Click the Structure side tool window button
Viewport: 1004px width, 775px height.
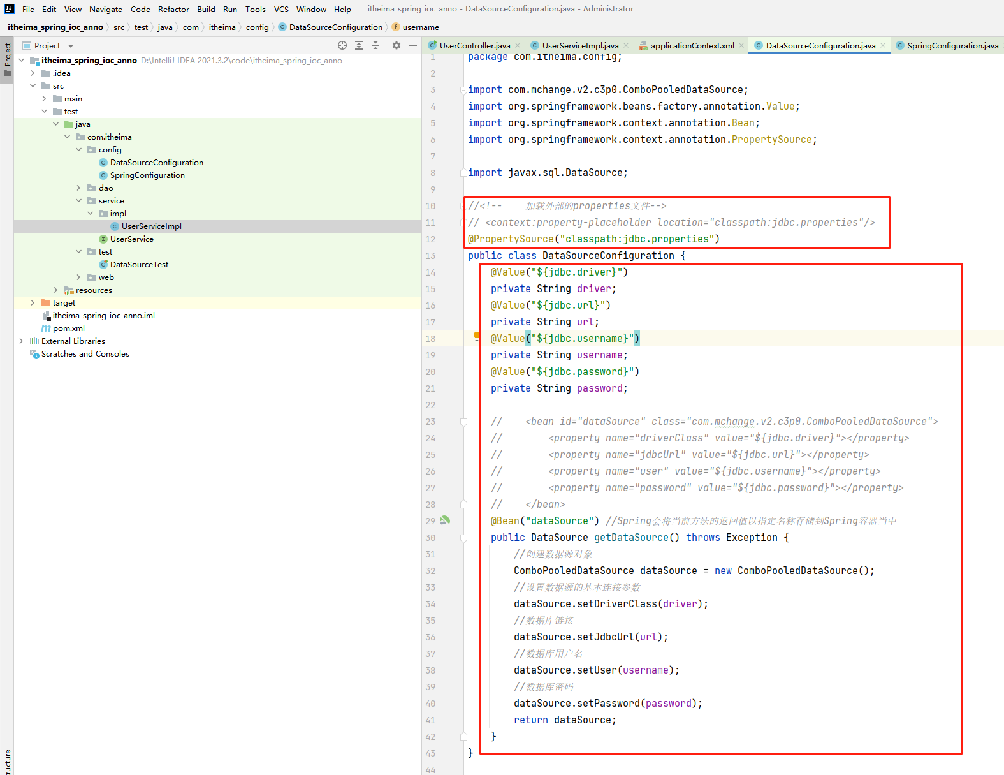7,761
